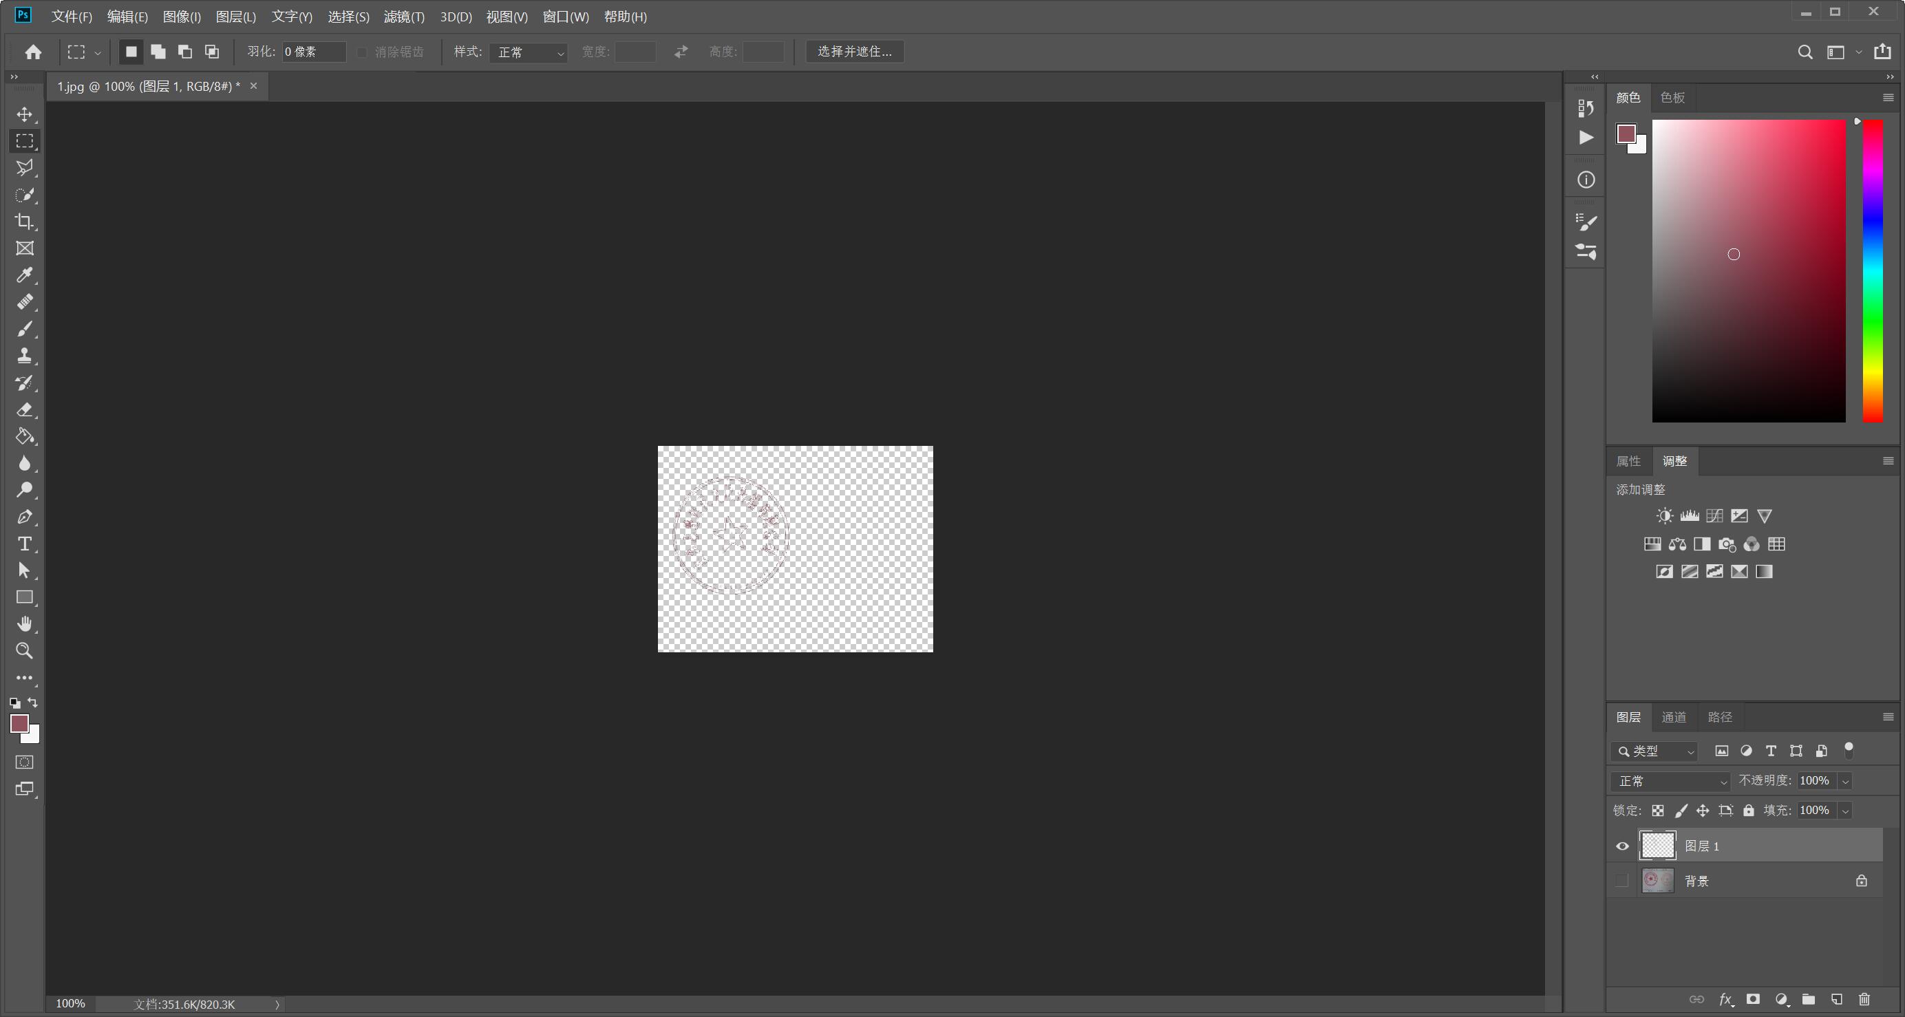Open the Layers panel flyout menu
The width and height of the screenshot is (1905, 1017).
tap(1888, 717)
